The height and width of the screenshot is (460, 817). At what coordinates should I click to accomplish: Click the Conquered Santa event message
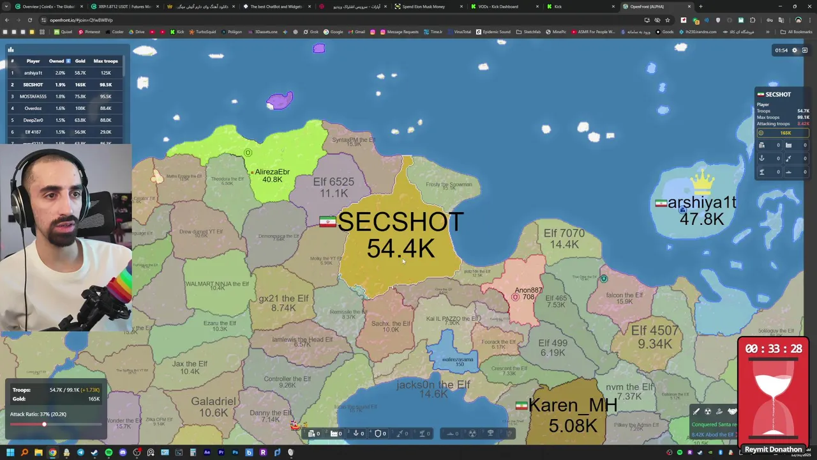tap(714, 424)
